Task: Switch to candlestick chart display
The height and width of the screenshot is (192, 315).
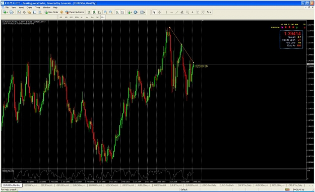Action: point(94,12)
